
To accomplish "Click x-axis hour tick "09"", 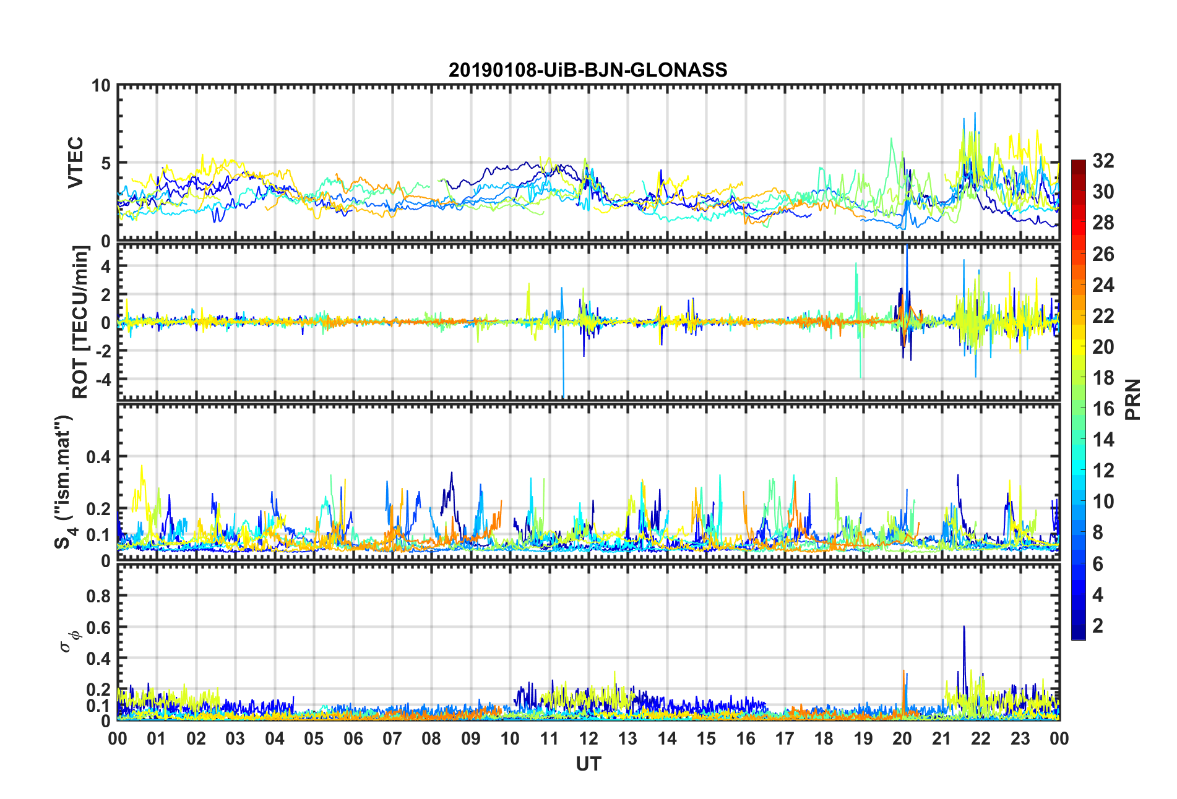I will [471, 738].
